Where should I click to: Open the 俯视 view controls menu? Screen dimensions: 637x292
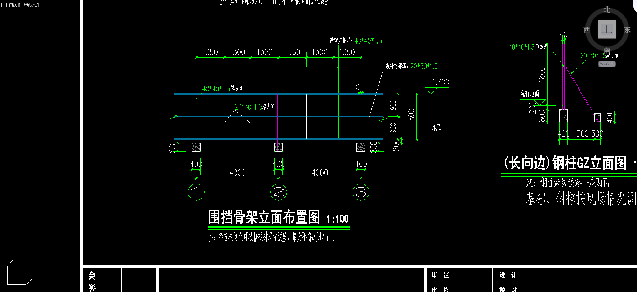click(13, 5)
